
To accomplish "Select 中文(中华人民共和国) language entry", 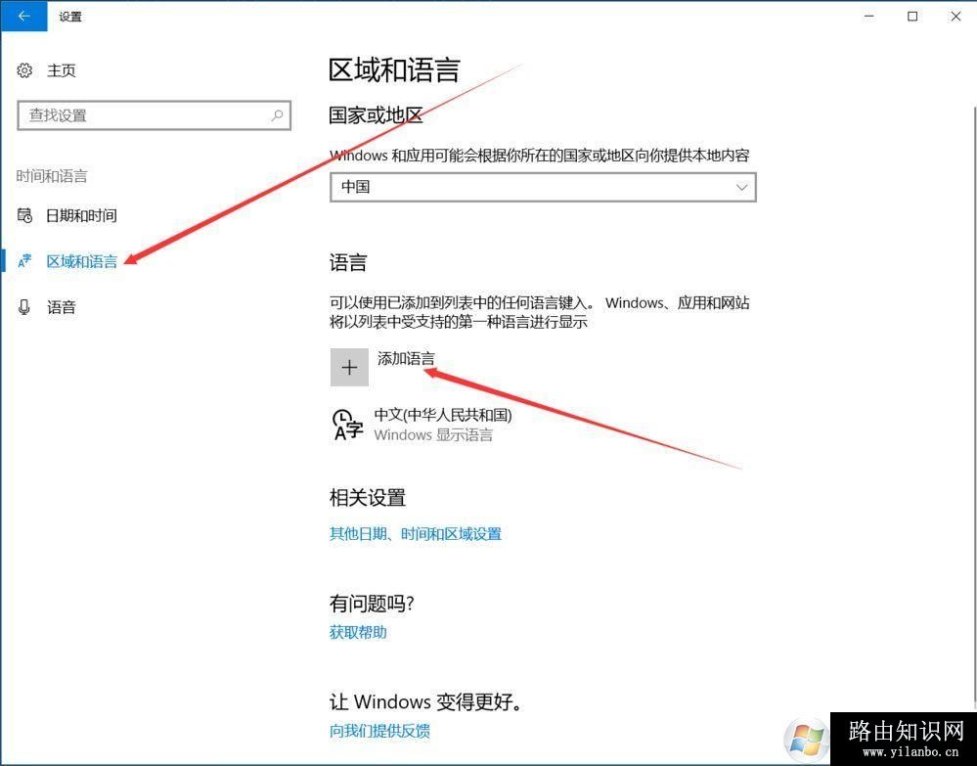I will click(443, 415).
